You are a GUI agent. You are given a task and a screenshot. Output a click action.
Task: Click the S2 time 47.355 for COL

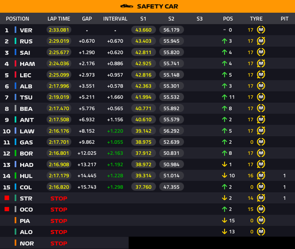(x=172, y=187)
